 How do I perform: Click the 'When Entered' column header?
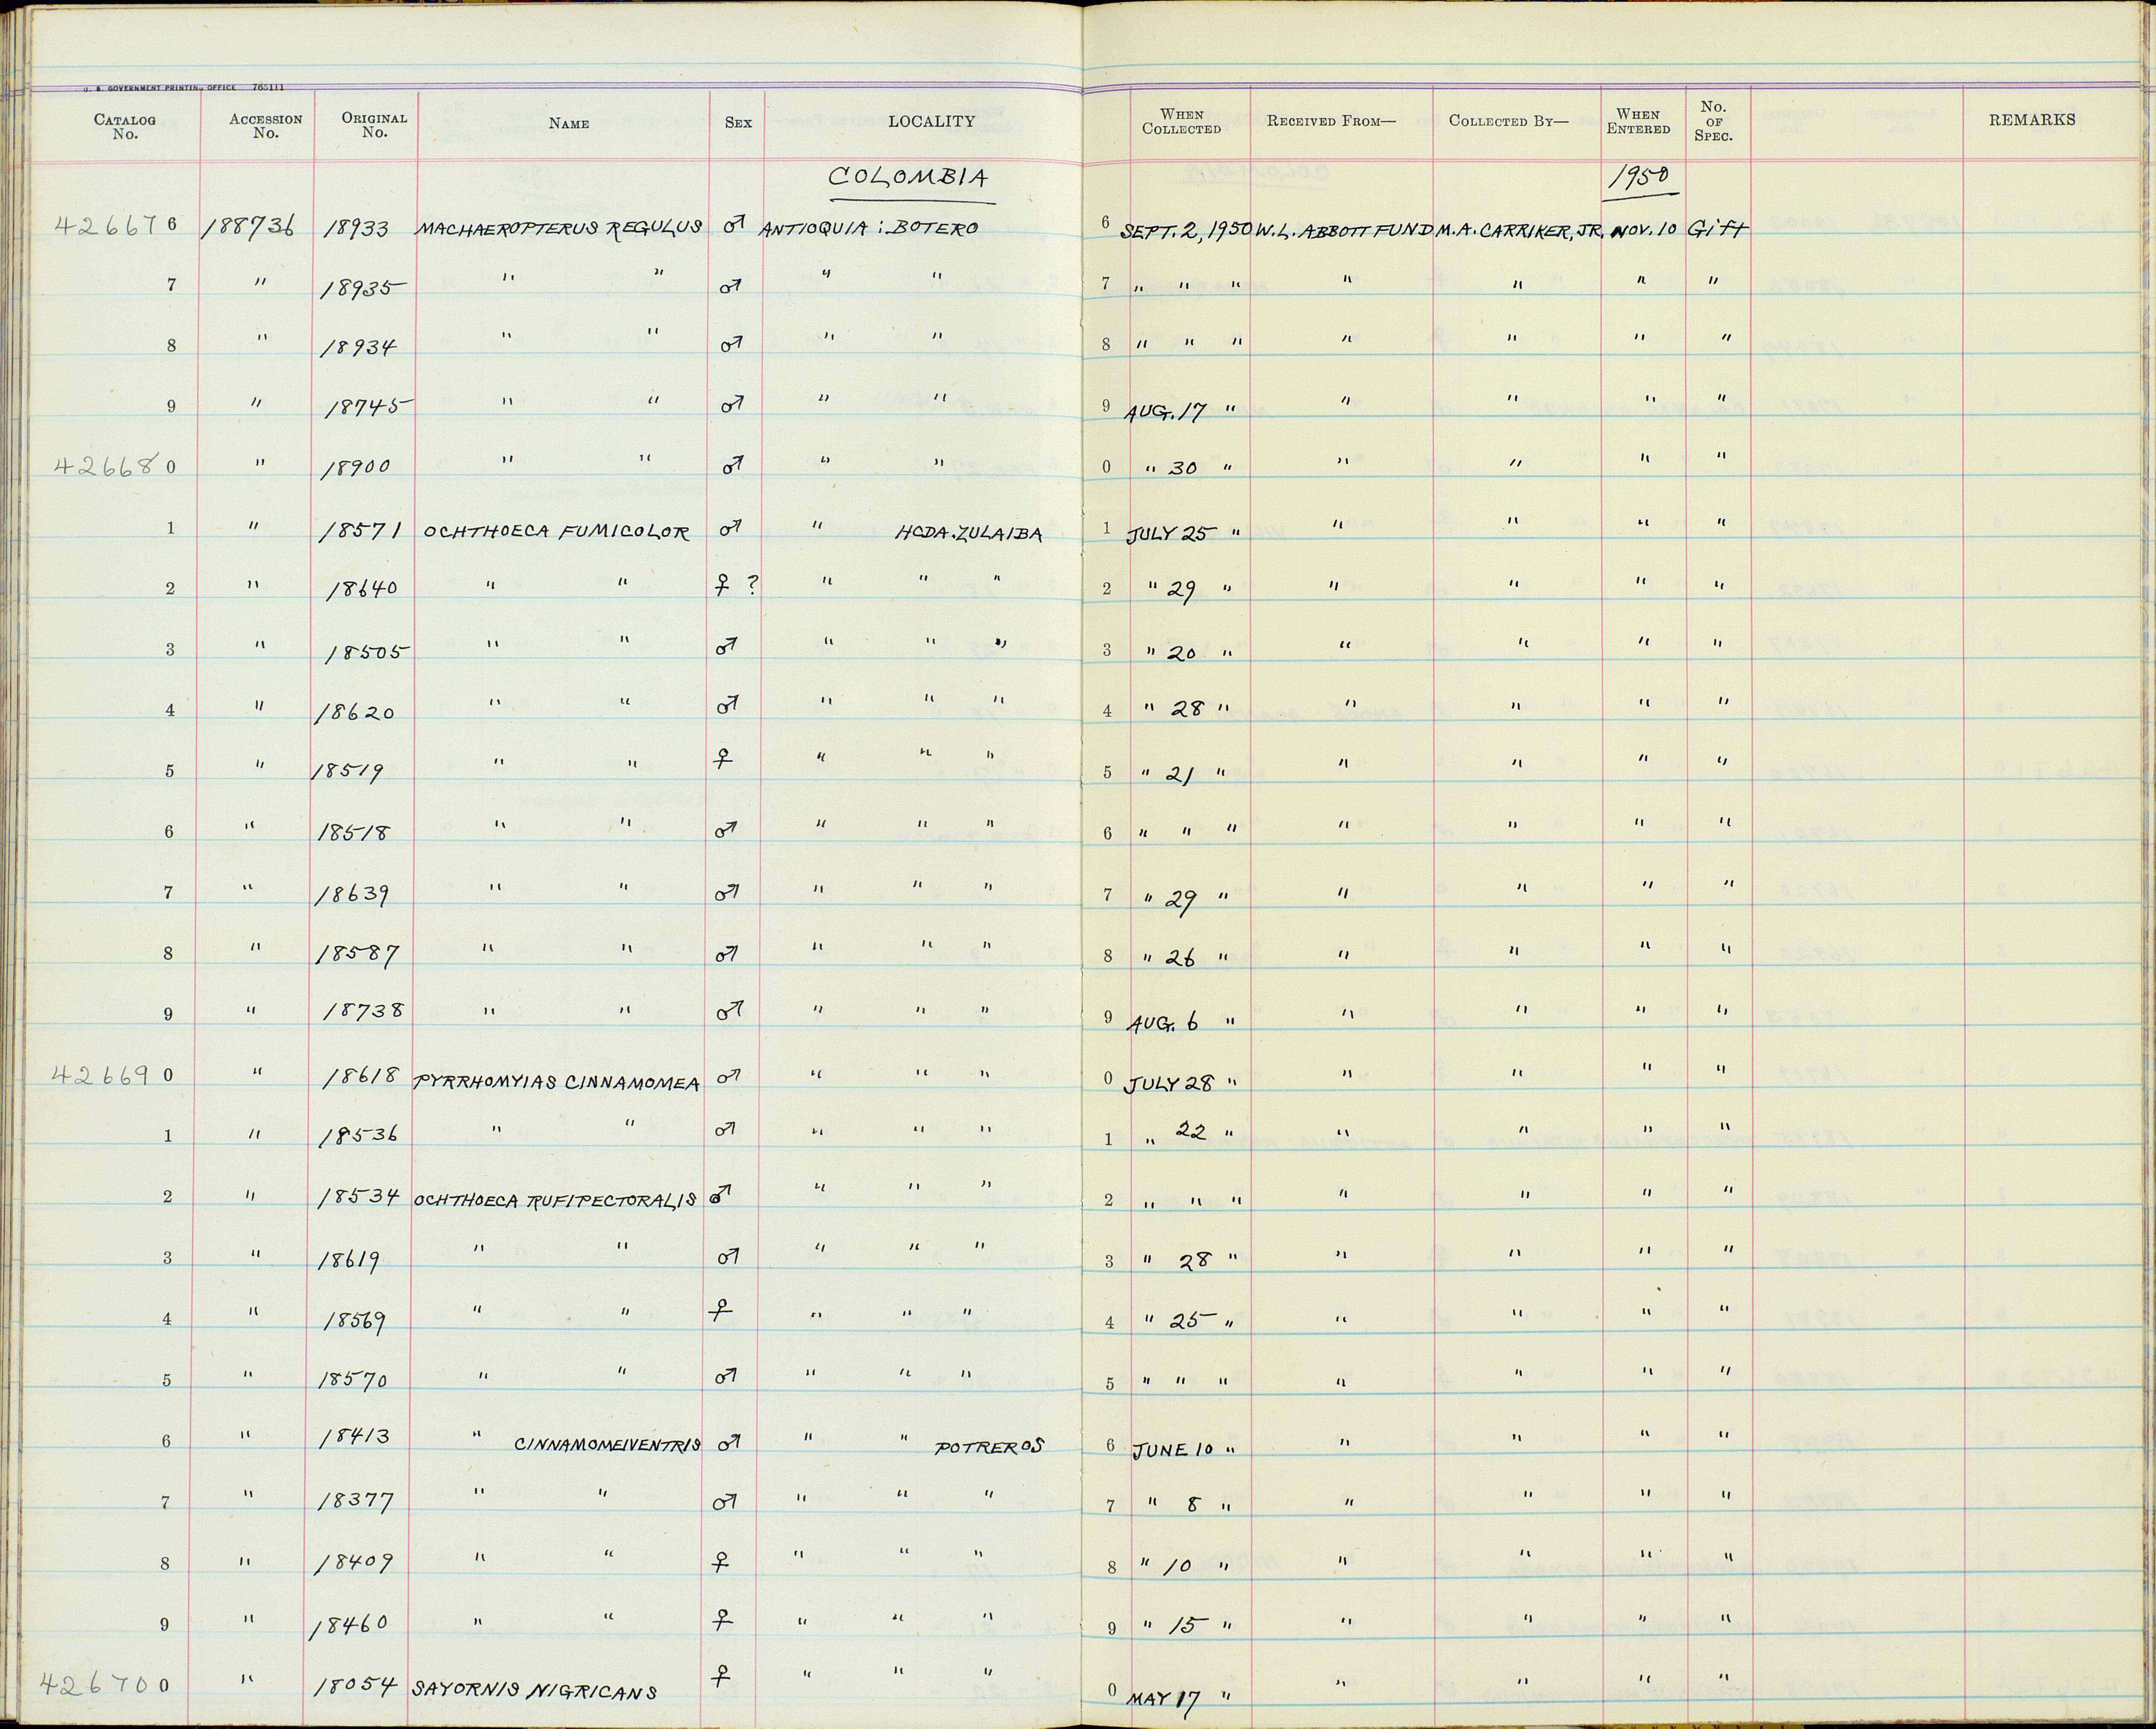1638,121
